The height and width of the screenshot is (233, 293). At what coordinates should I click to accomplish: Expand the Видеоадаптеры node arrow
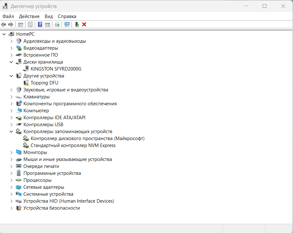[x=11, y=48]
